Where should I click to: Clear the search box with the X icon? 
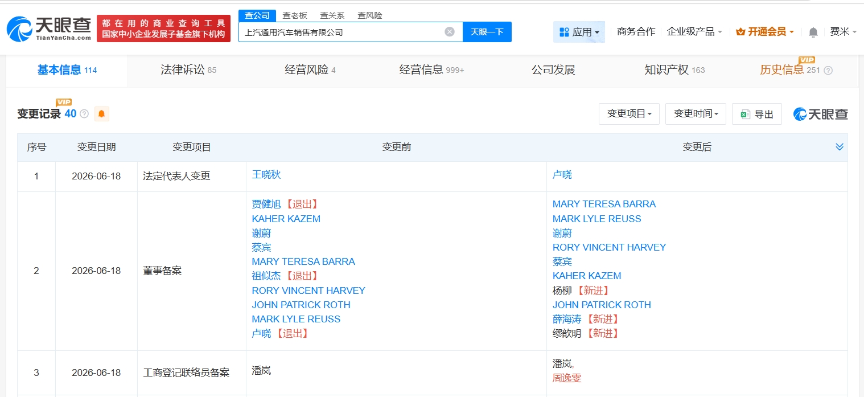pos(450,32)
